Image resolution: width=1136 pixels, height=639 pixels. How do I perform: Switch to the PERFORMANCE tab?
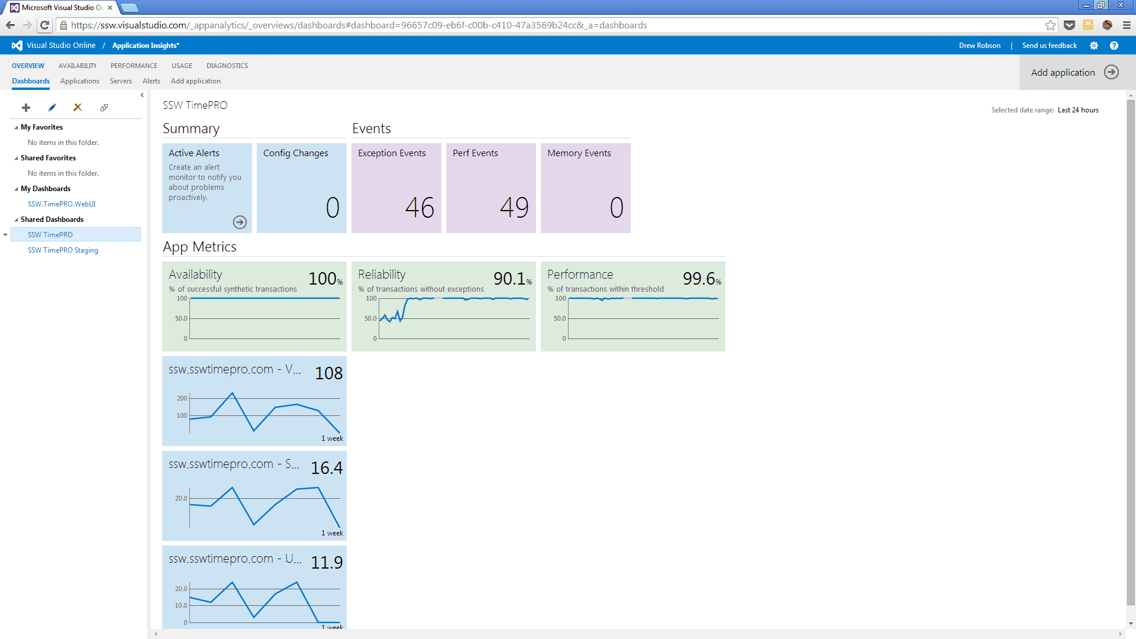(134, 66)
